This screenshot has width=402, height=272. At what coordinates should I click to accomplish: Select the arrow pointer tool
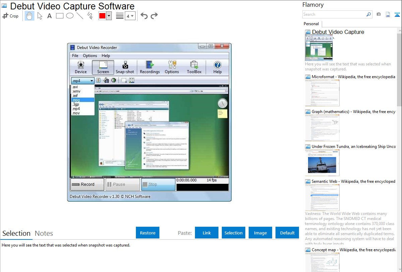(40, 16)
